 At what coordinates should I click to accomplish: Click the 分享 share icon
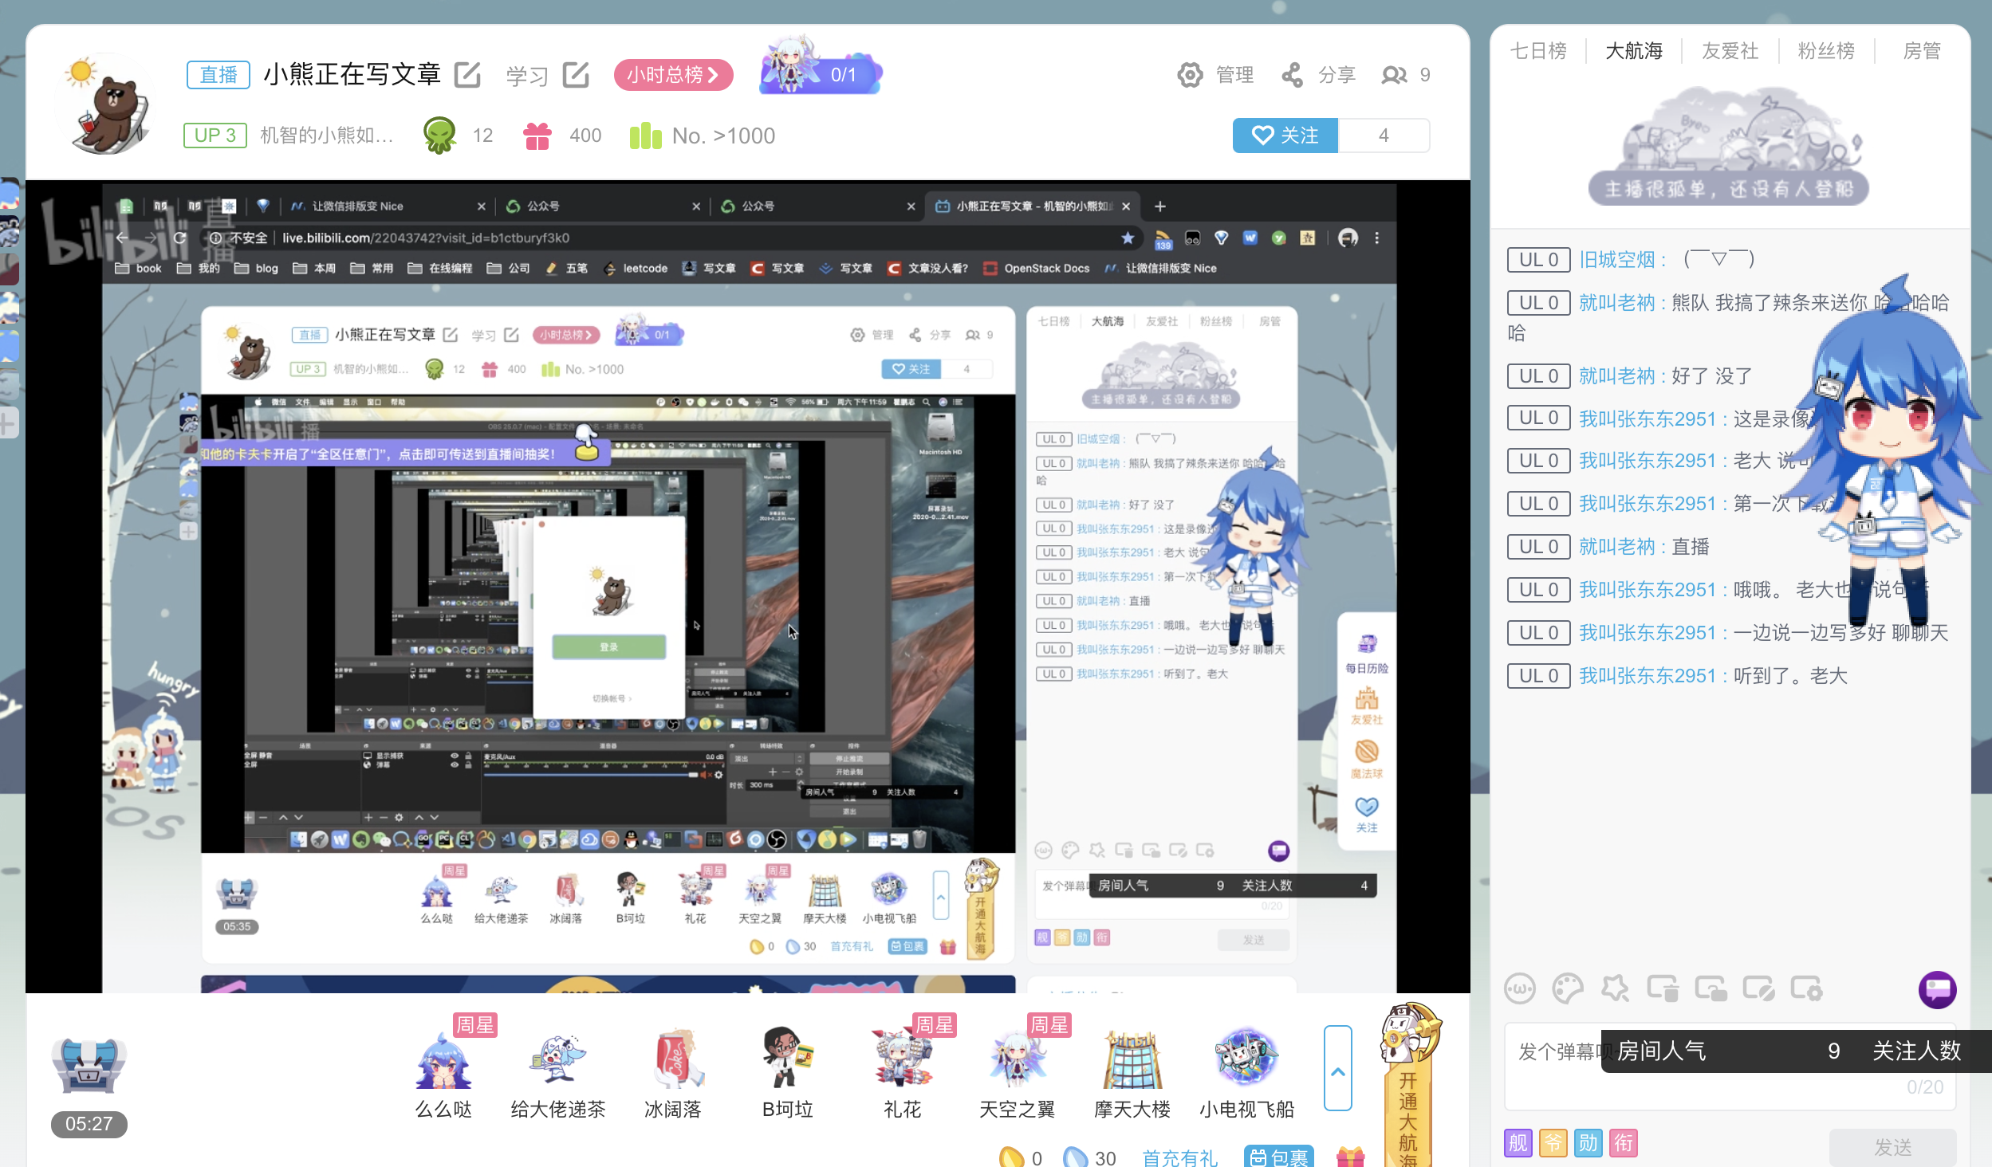coord(1292,75)
